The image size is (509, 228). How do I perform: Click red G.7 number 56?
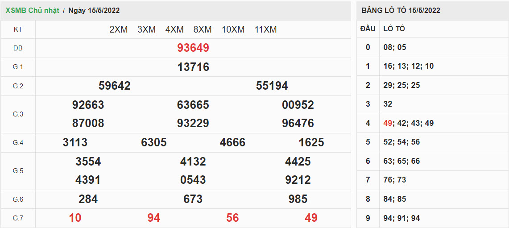(232, 218)
